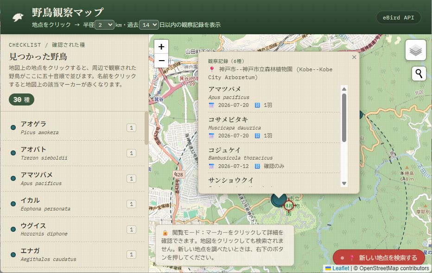Screen dimensions: 432x273
Task: Click calendar icon for コサメビタキ record
Action: click(211, 136)
